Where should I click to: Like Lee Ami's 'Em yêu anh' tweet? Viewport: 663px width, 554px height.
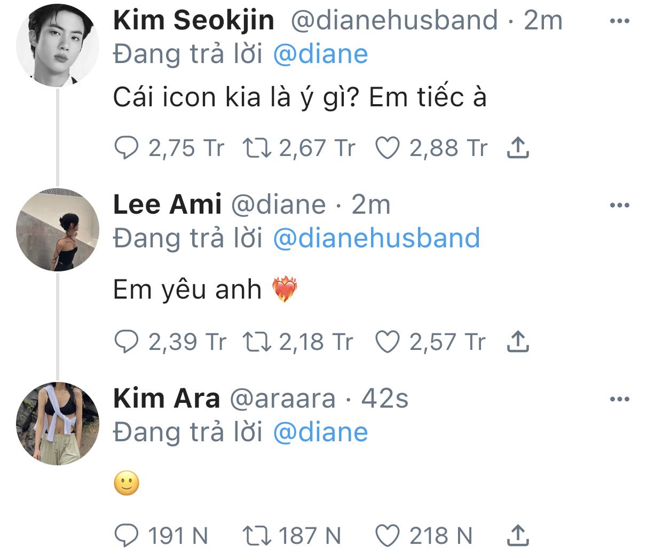(387, 342)
